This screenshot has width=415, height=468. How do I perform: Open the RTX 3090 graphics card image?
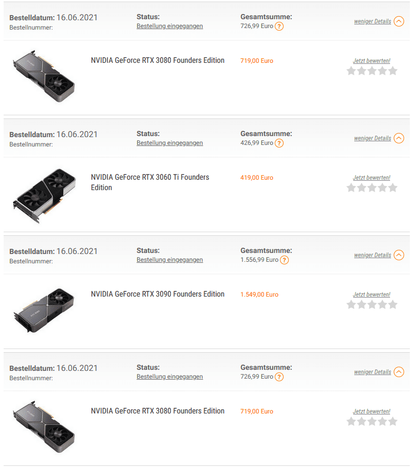point(44,310)
